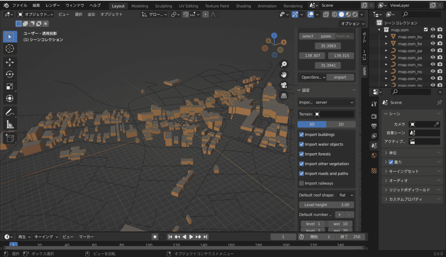Open the Default roof shape dropdown
446x257 pixels.
click(x=346, y=195)
